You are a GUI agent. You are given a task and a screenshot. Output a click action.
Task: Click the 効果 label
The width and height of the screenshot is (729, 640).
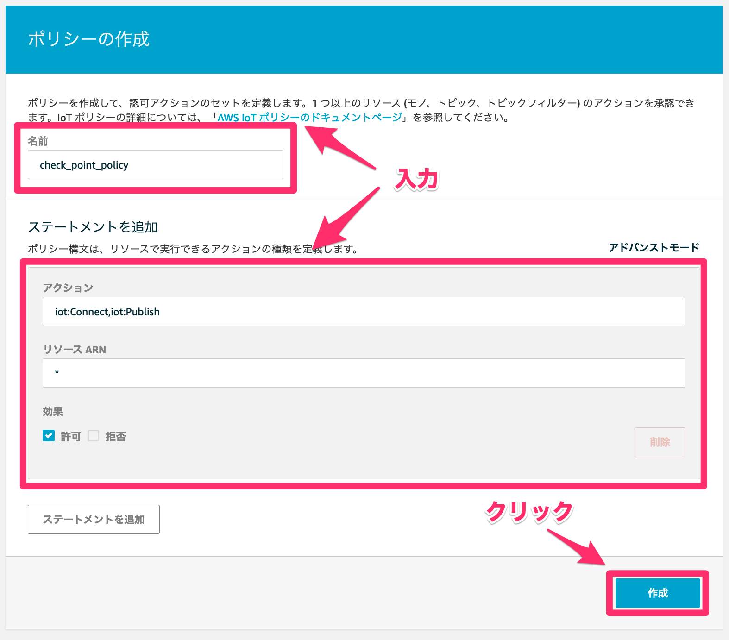[53, 412]
